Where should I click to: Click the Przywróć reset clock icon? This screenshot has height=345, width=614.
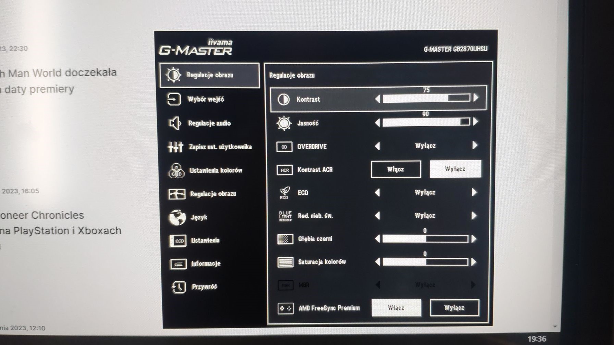(179, 287)
